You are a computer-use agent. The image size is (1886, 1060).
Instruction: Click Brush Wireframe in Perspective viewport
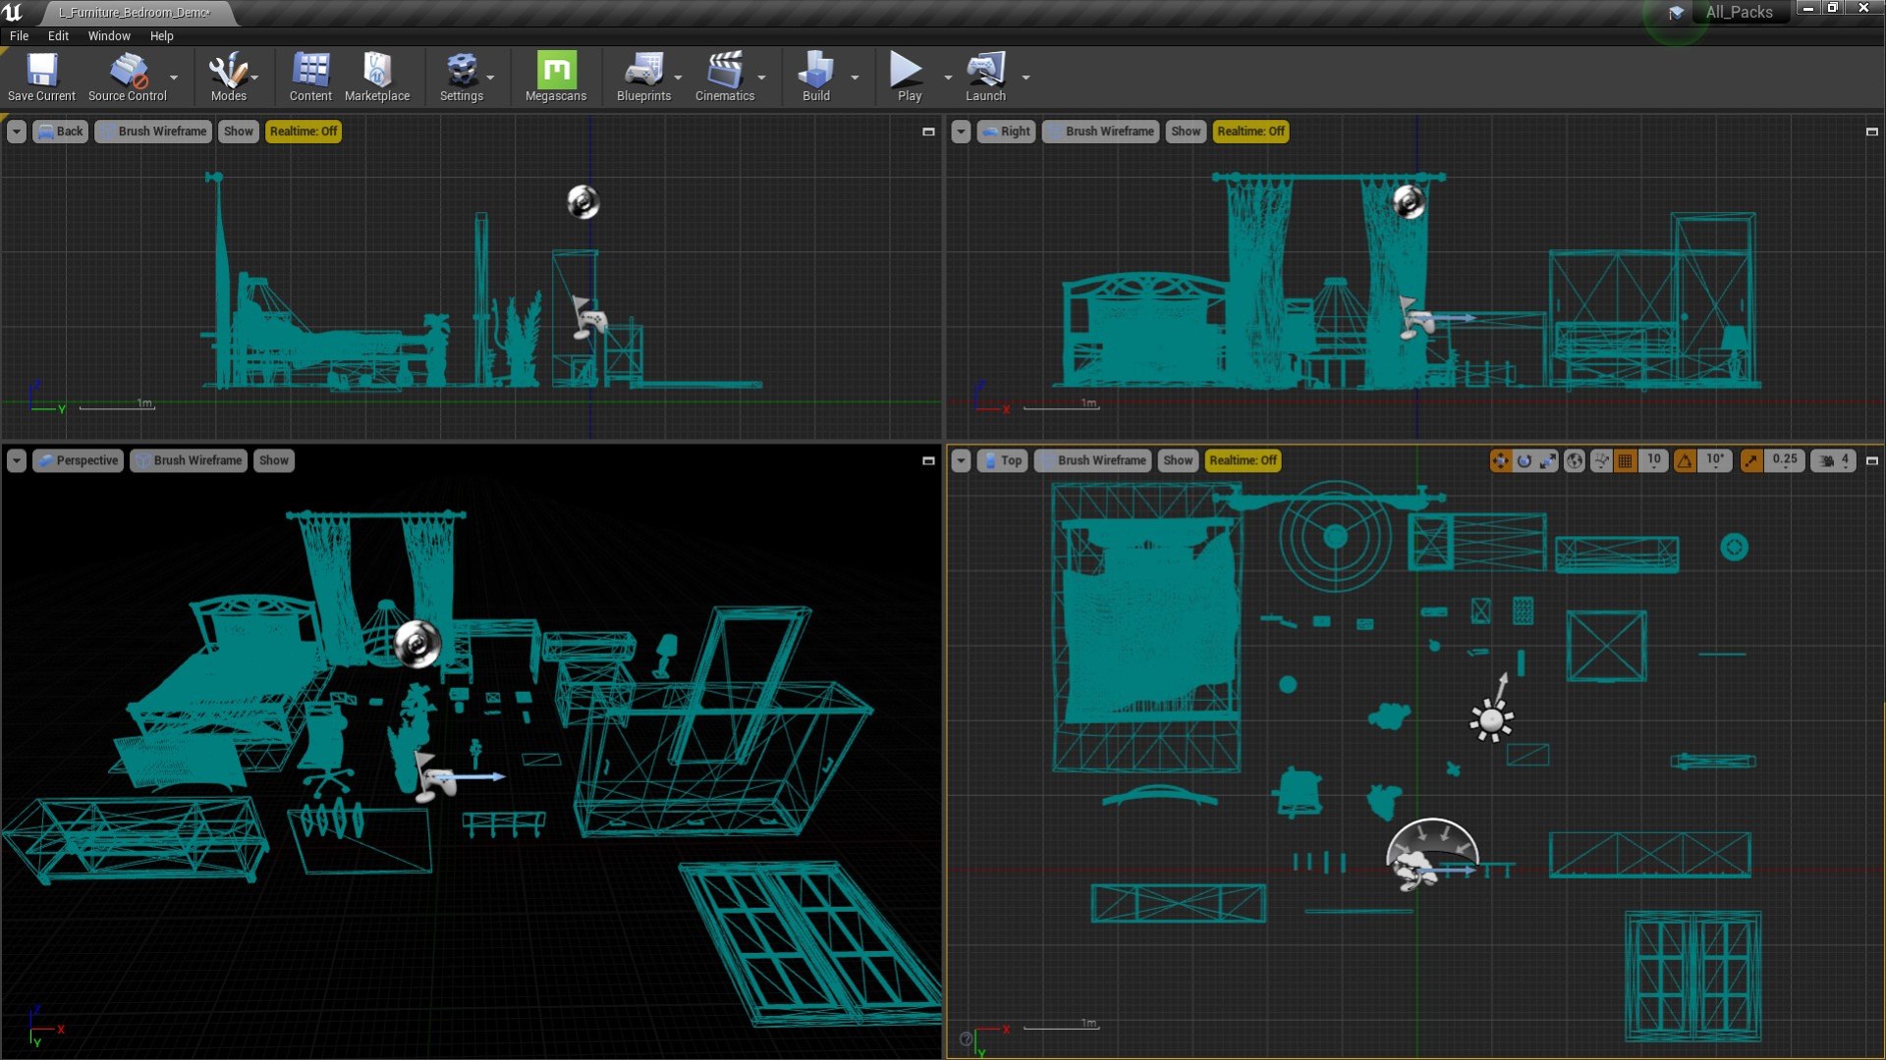189,460
